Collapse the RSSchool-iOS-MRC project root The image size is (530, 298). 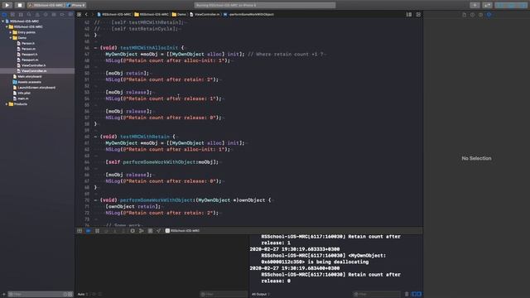coord(3,22)
